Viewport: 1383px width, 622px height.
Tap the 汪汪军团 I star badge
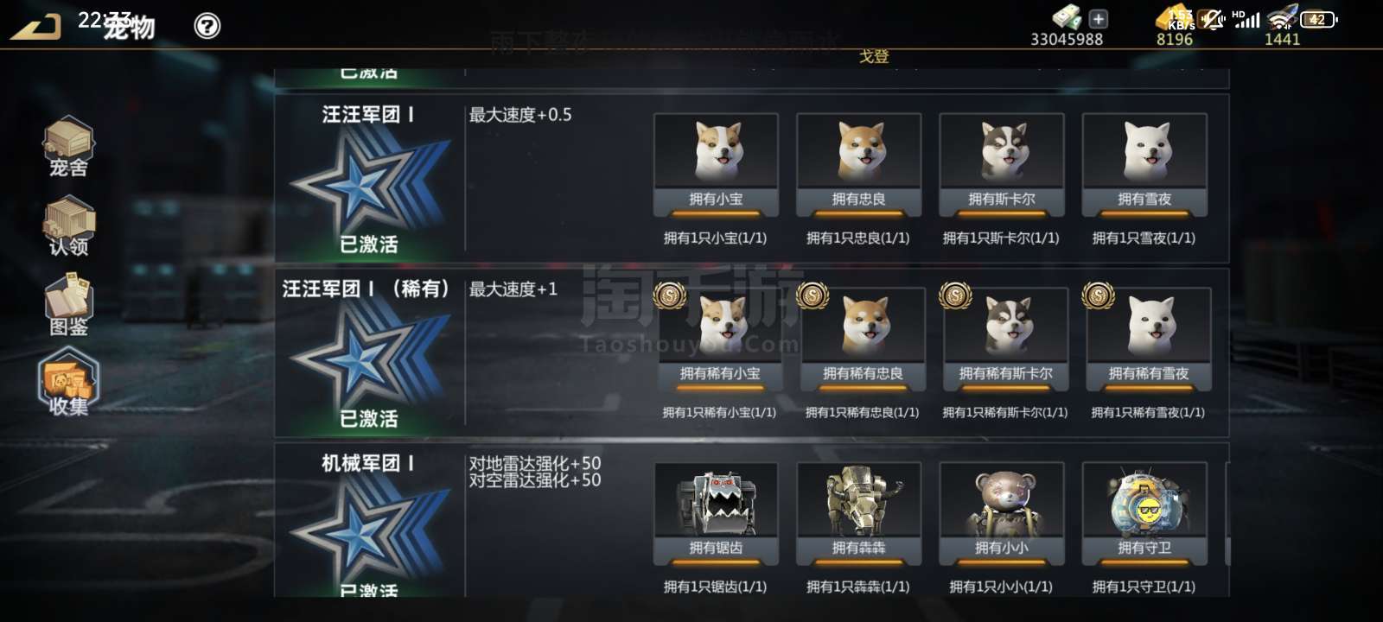tap(369, 183)
